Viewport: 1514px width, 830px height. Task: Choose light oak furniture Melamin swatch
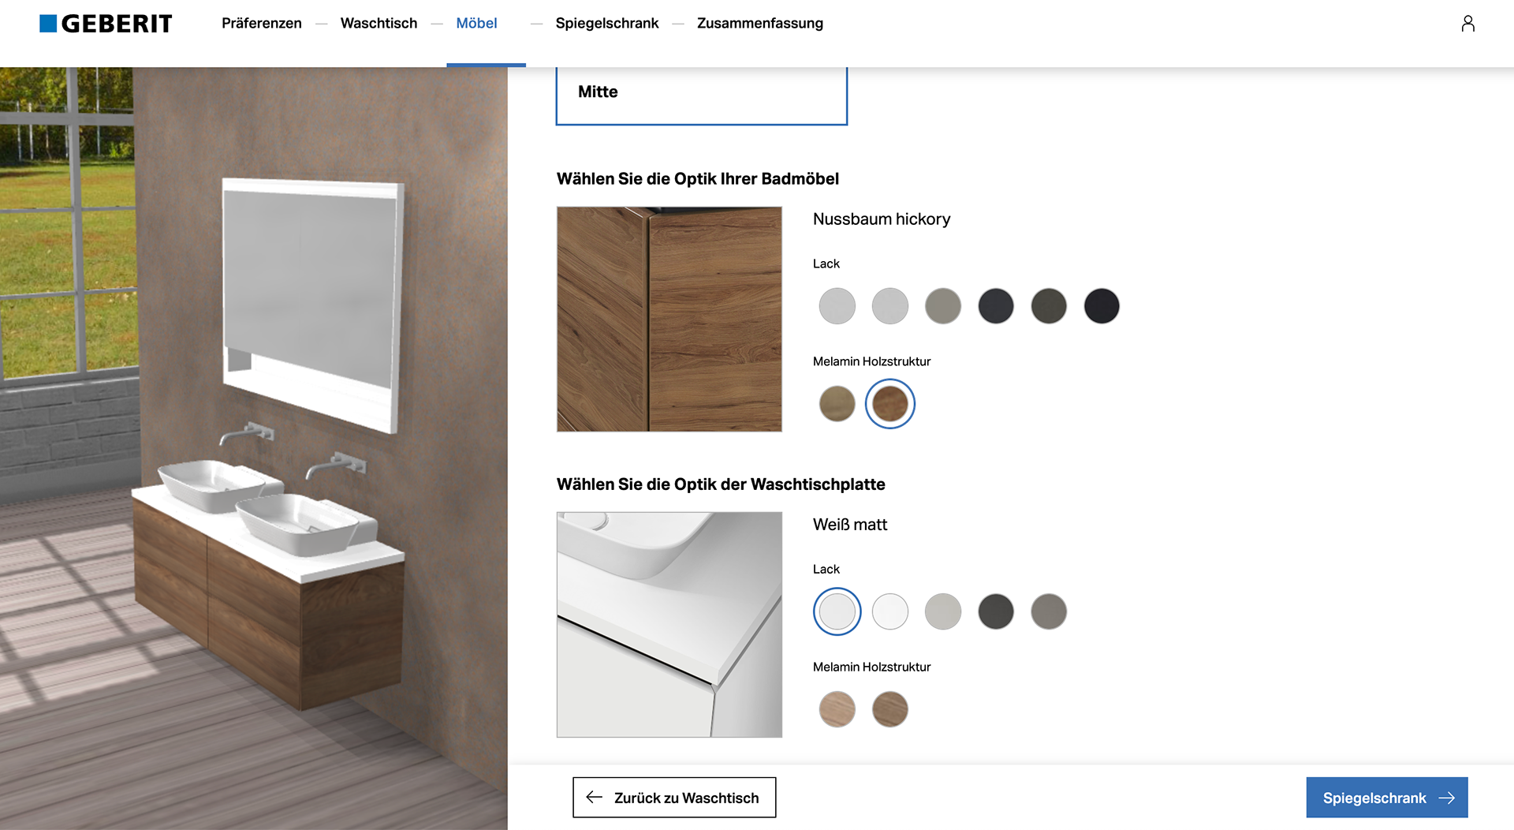pos(837,404)
